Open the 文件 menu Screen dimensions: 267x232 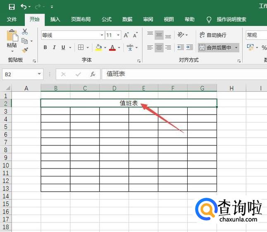pos(12,19)
